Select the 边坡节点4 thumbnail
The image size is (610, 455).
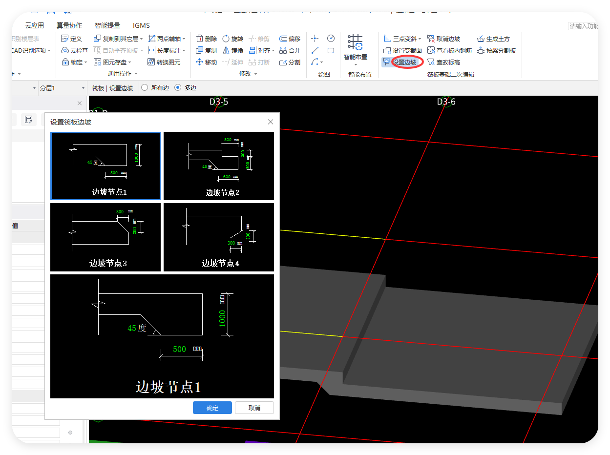(219, 237)
